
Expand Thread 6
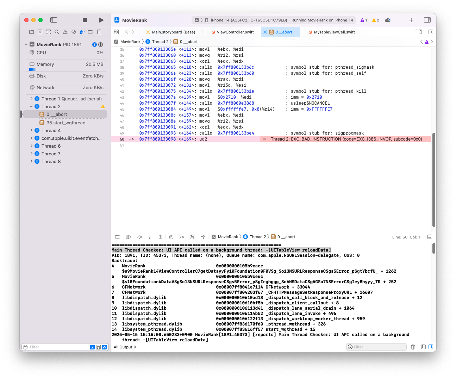tap(31, 146)
